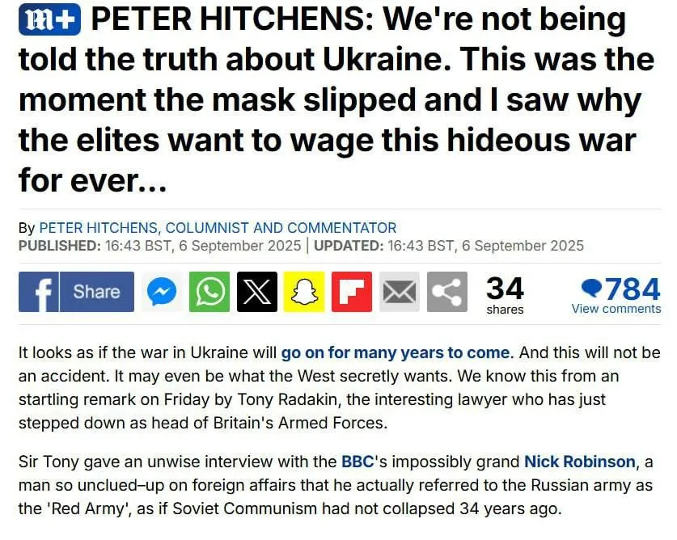Viewport: 677px width, 540px height.
Task: Email this article using envelope icon
Action: (400, 292)
